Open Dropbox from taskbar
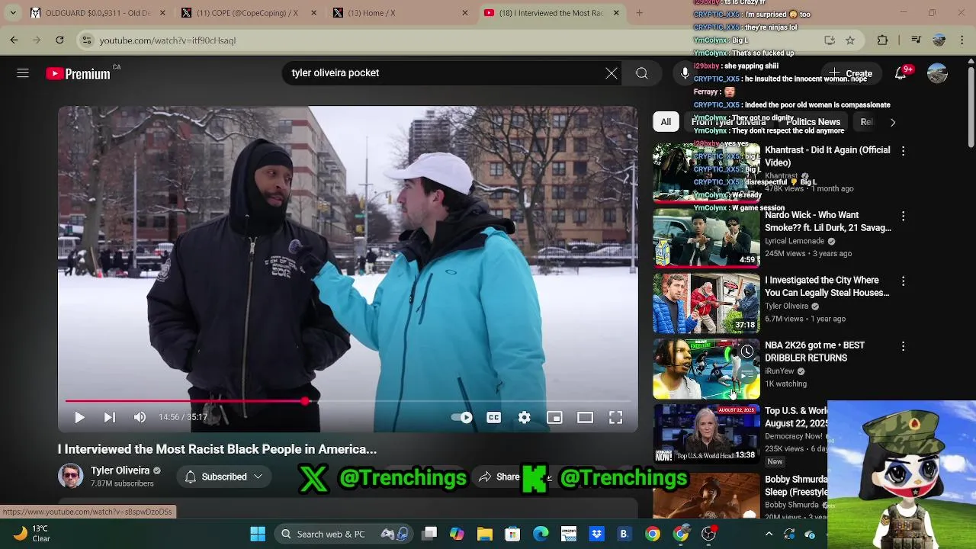This screenshot has width=976, height=549. coord(596,534)
